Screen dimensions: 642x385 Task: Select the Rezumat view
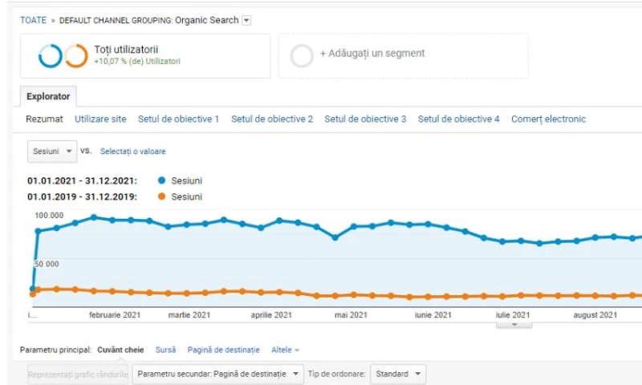[x=44, y=119]
